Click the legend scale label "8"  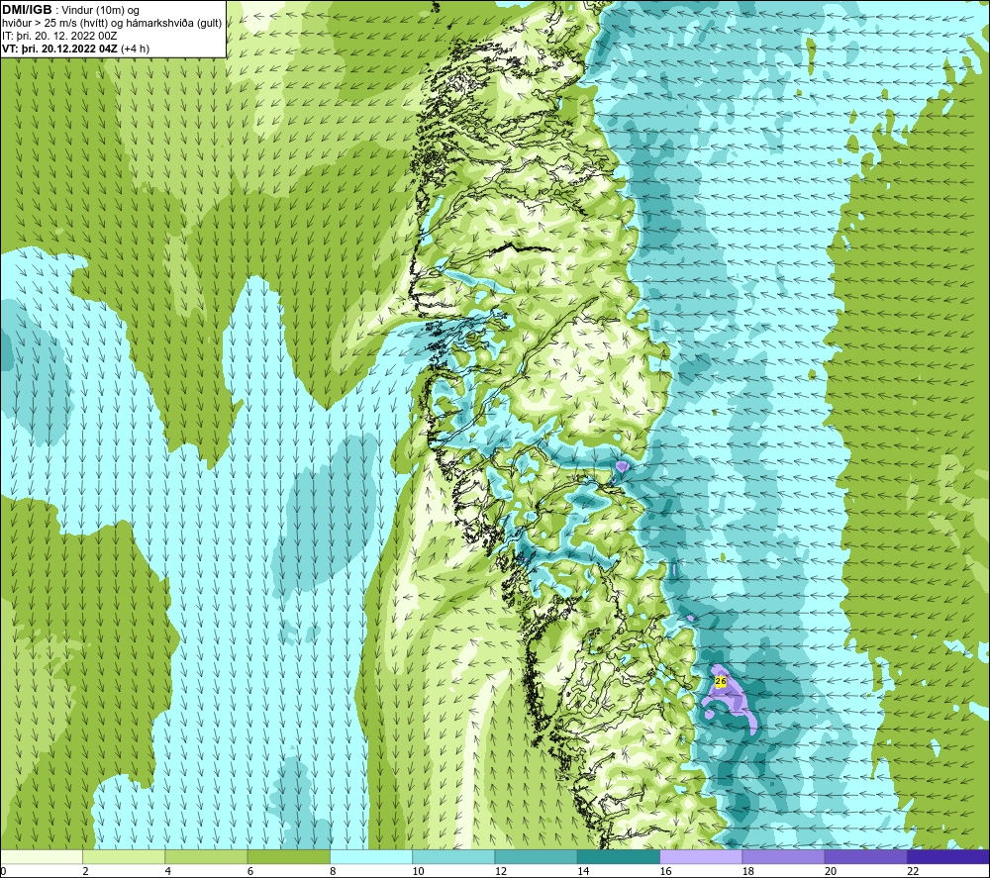[333, 872]
